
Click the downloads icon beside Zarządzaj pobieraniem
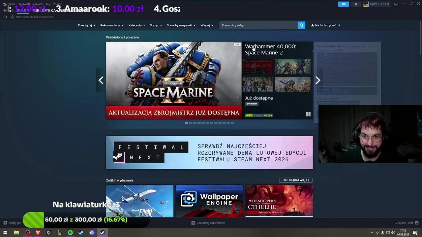coord(193,223)
